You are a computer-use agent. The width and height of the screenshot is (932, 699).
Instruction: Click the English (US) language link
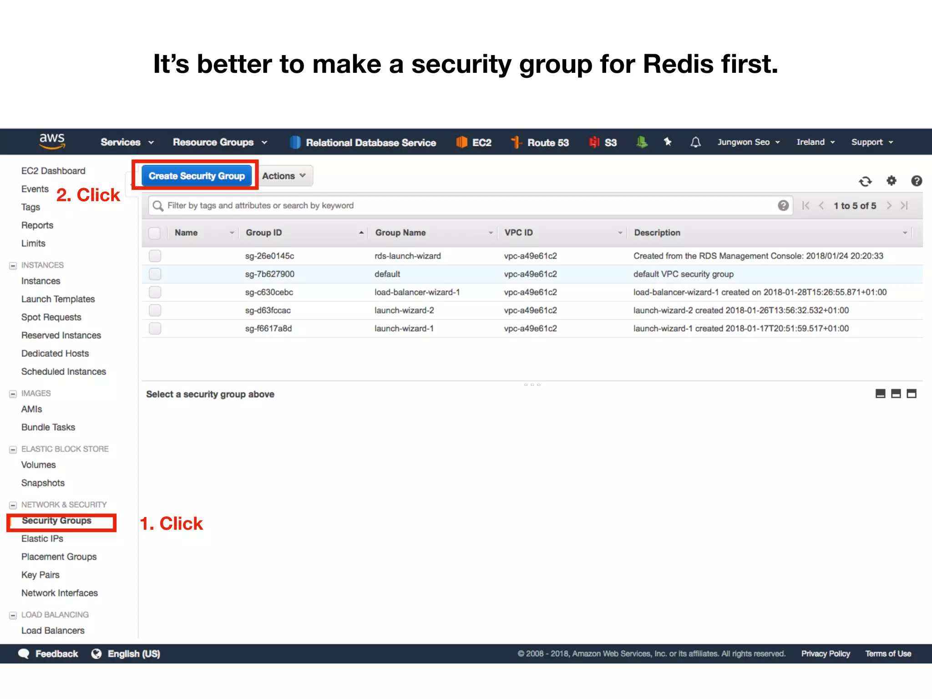click(134, 654)
